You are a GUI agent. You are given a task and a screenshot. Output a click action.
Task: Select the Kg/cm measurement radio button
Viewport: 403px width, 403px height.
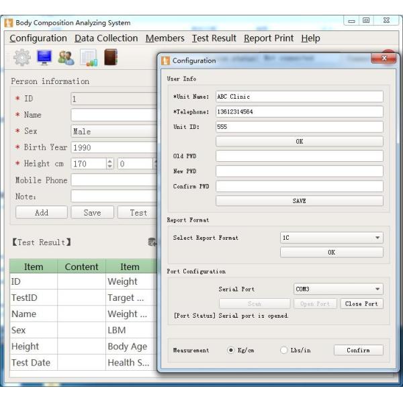[231, 350]
